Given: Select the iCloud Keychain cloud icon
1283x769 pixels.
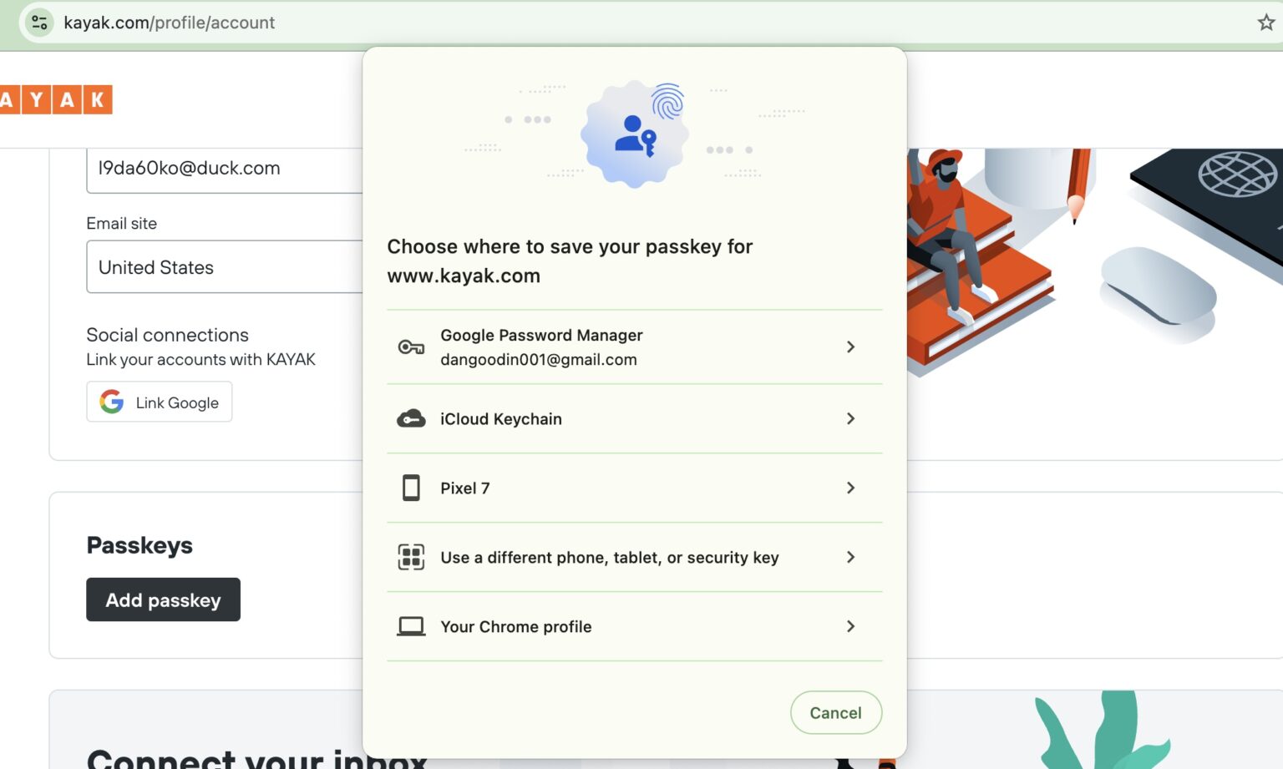Looking at the screenshot, I should [410, 418].
